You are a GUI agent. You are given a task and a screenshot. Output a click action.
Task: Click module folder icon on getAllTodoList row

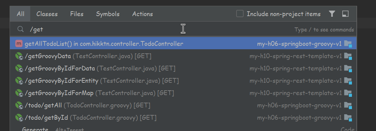point(348,44)
